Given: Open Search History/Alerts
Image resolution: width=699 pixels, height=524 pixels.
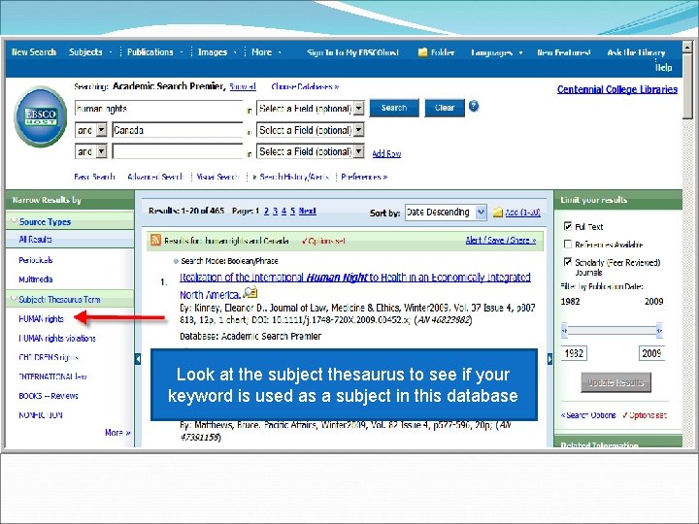Looking at the screenshot, I should [294, 177].
